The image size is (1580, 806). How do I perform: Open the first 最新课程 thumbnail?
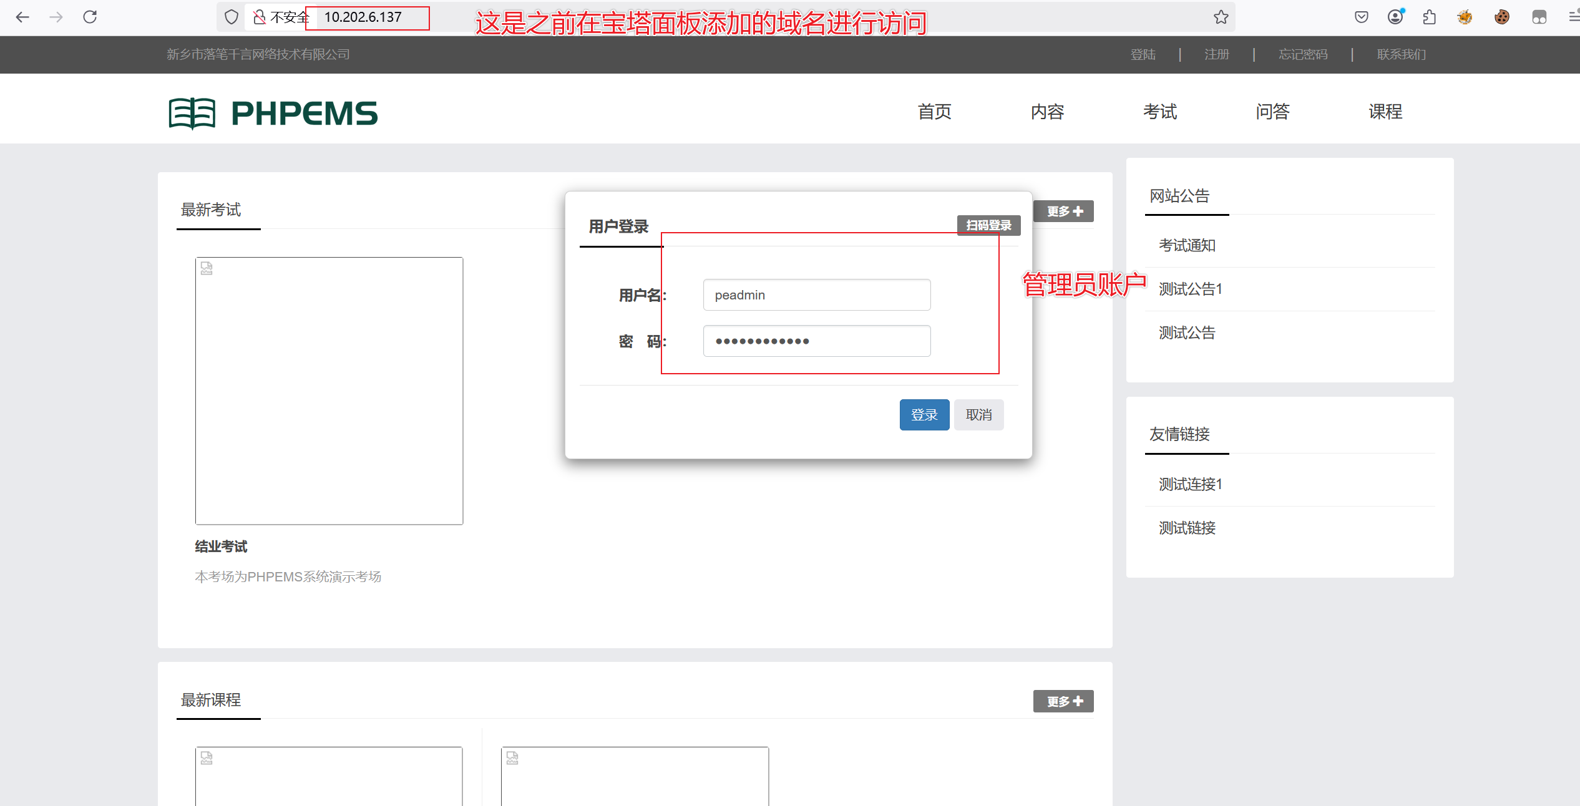click(x=329, y=776)
